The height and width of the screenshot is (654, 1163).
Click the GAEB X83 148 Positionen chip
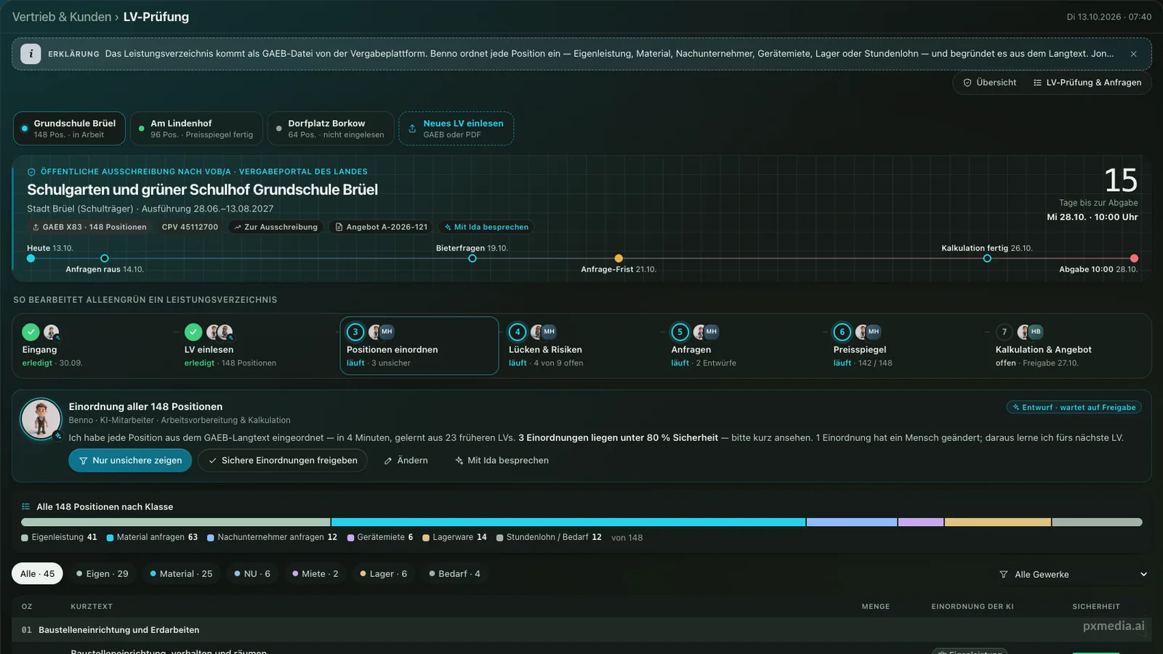[89, 227]
